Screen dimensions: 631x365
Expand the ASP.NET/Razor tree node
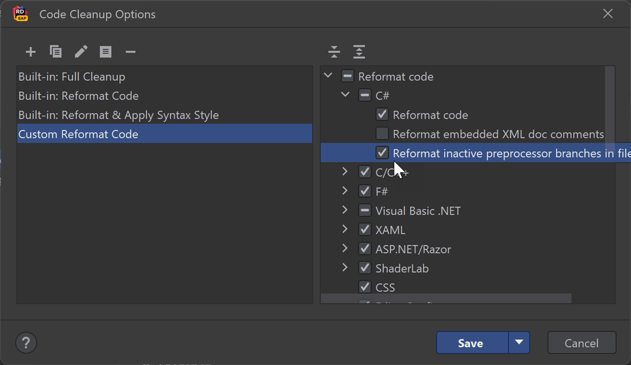coord(345,248)
